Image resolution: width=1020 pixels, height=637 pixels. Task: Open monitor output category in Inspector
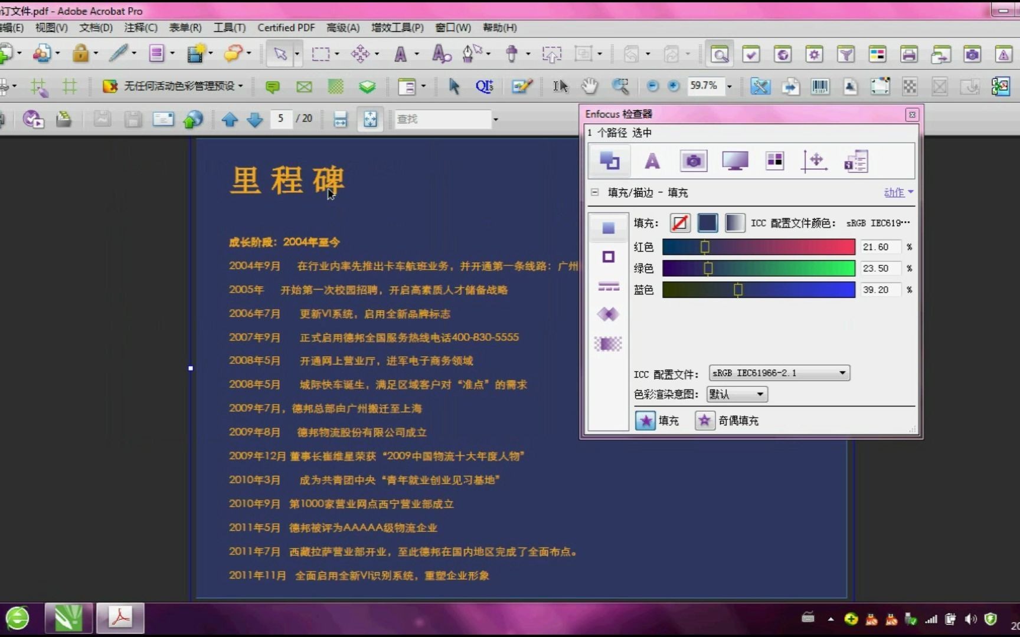[735, 160]
